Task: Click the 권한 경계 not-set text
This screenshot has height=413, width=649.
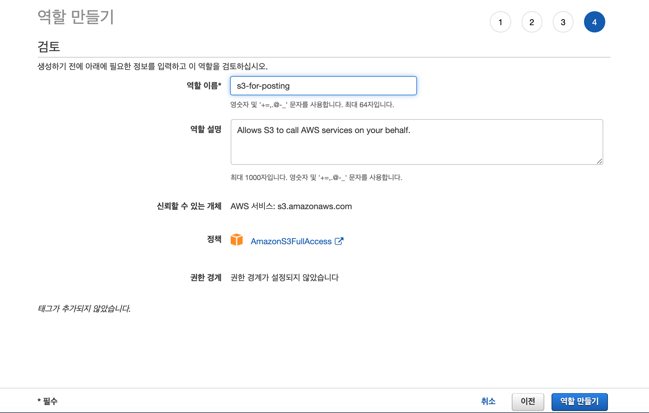Action: 284,277
